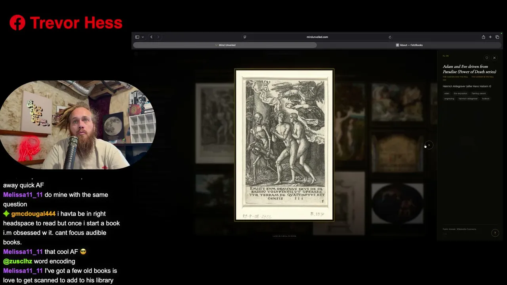This screenshot has width=507, height=285.
Task: Show the tab overview icon
Action: (x=497, y=37)
